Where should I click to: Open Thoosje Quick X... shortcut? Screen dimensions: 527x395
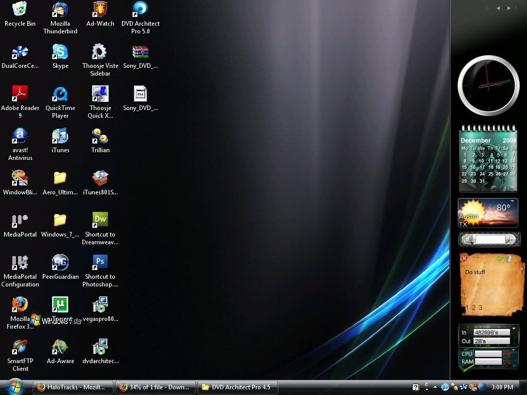click(100, 102)
